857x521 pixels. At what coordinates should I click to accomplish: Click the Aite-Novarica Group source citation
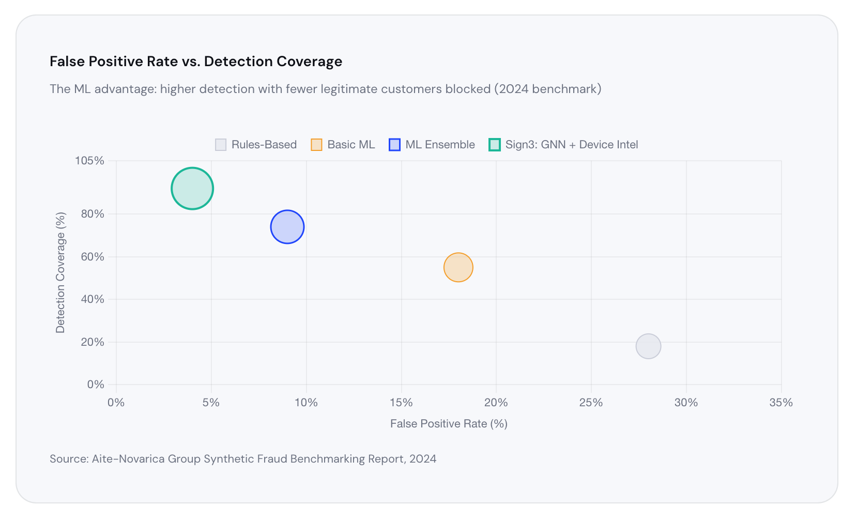(x=243, y=459)
